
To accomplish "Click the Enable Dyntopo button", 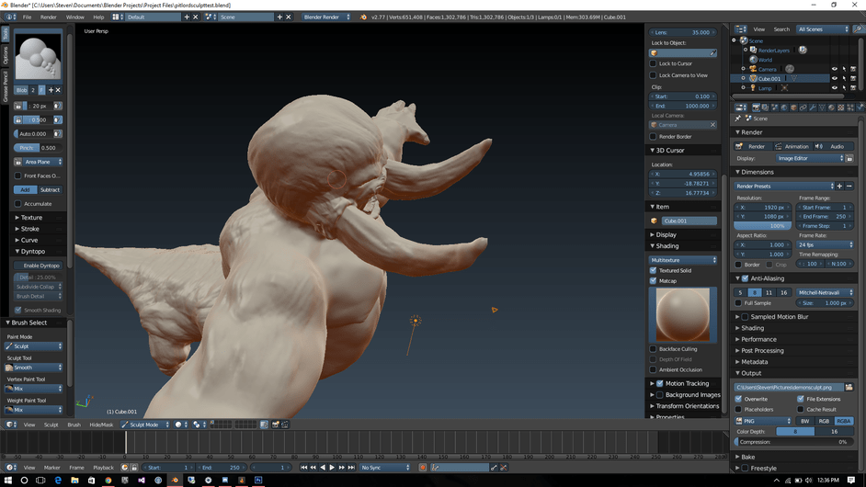I will coord(40,265).
